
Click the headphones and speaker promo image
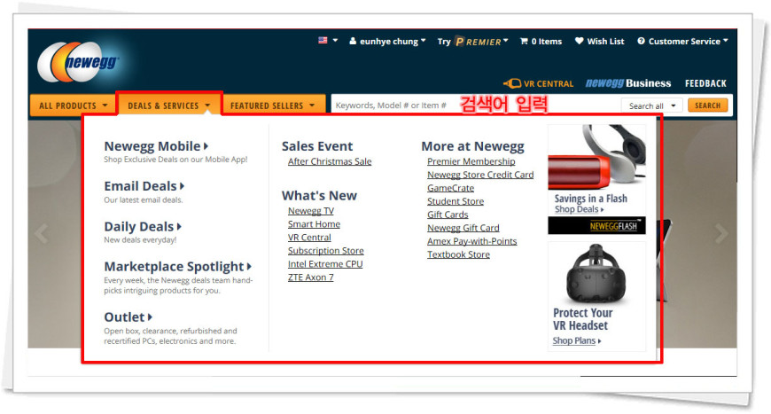point(597,157)
